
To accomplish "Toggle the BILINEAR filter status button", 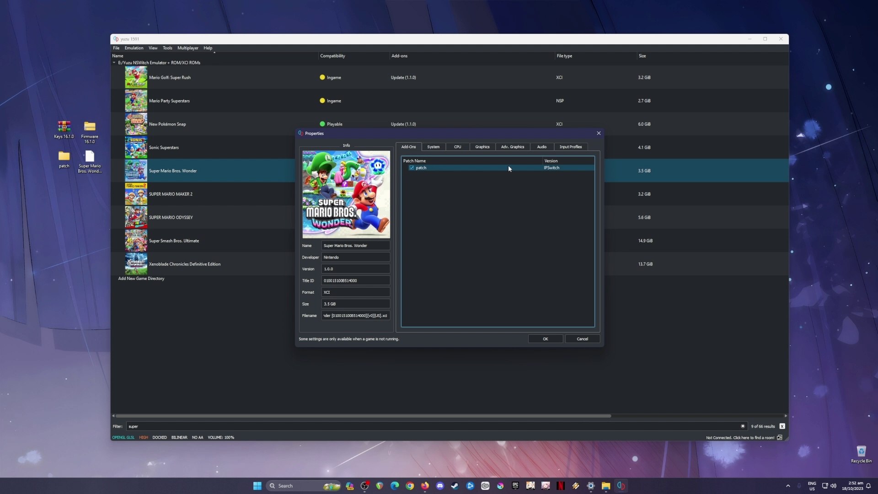I will 179,438.
